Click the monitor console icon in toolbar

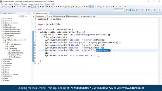pos(17,7)
